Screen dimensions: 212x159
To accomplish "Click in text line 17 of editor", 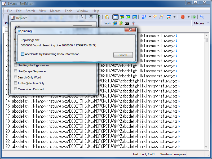I will click(93, 116).
